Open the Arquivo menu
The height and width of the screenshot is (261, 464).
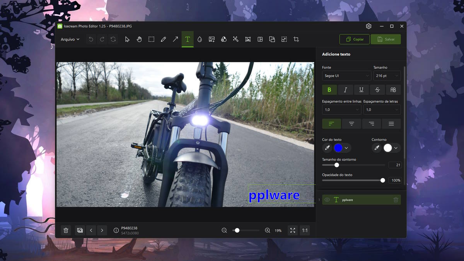click(x=70, y=39)
